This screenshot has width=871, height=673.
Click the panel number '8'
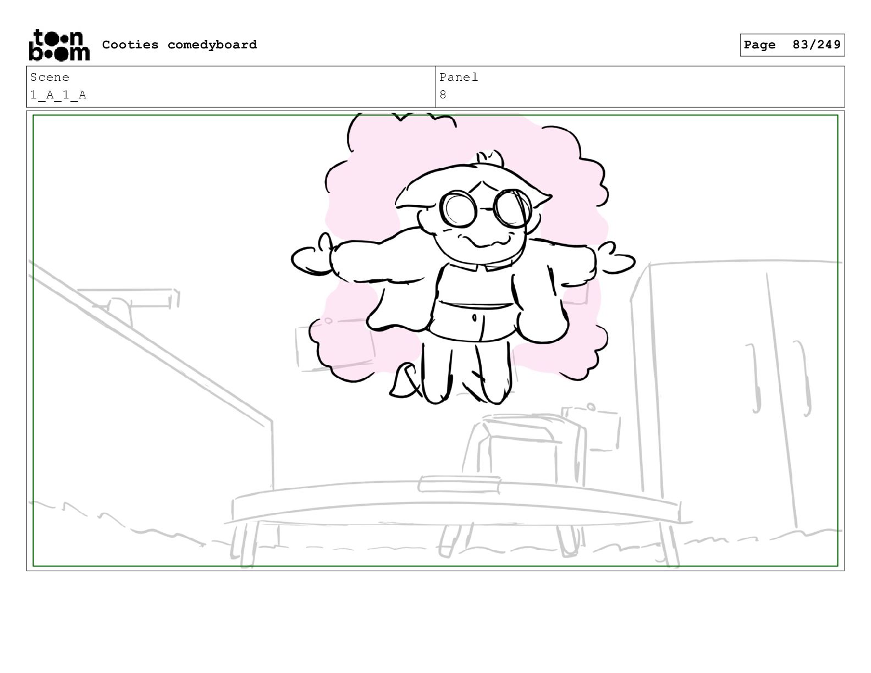[x=443, y=95]
